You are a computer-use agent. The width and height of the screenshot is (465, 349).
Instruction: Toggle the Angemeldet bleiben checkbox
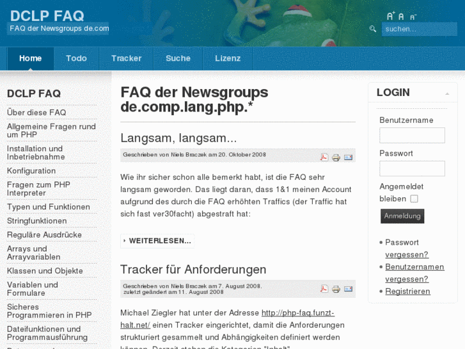[414, 199]
